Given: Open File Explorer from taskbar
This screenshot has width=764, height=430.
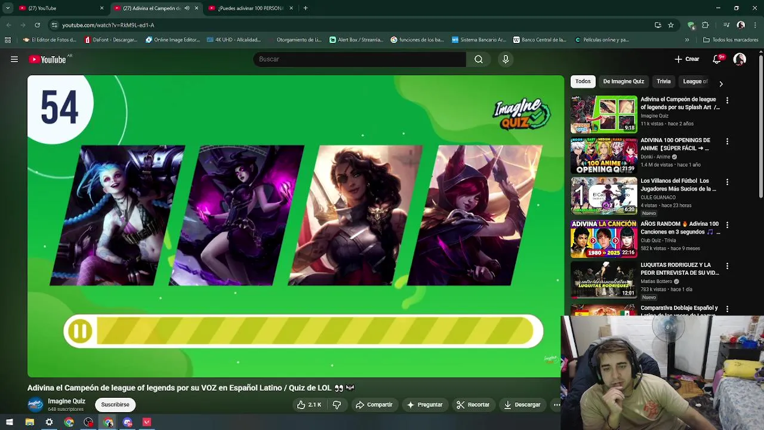Looking at the screenshot, I should tap(29, 422).
